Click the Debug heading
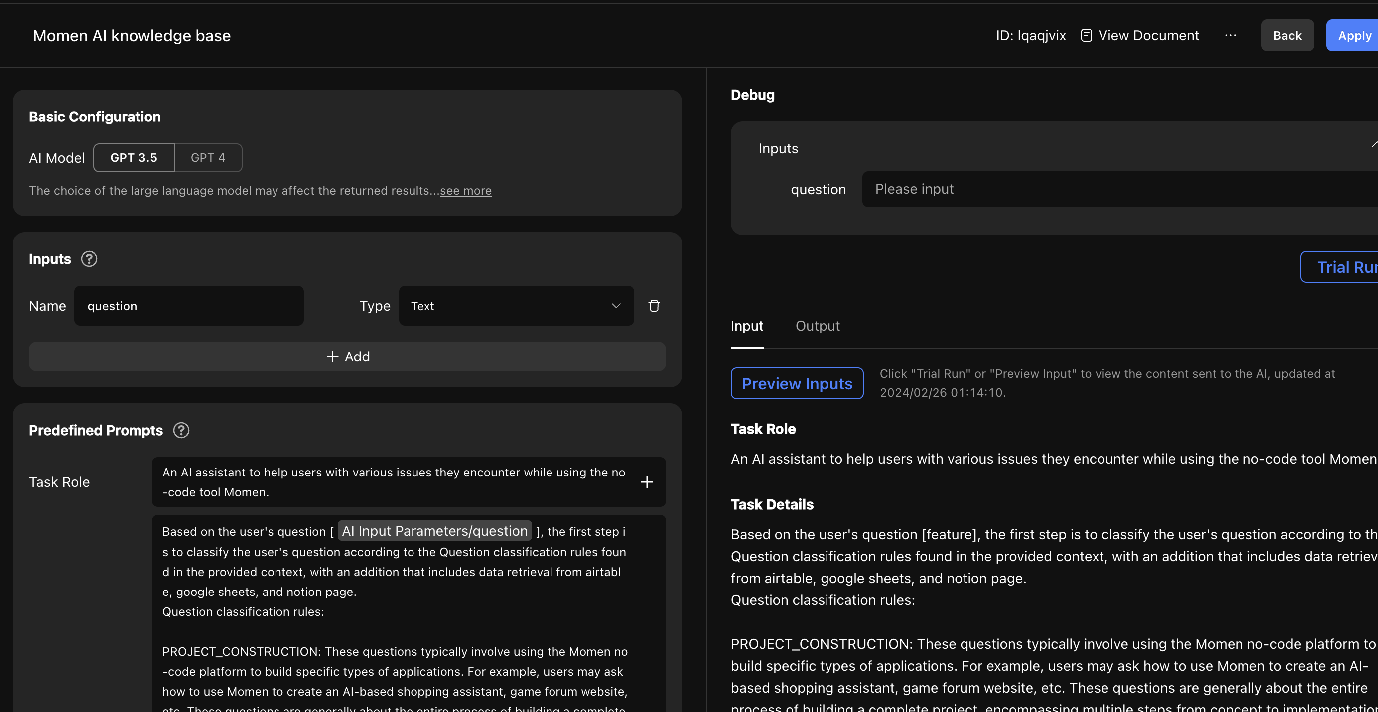 [752, 95]
